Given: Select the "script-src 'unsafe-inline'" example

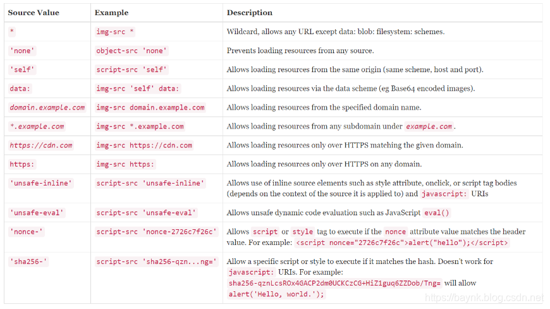Looking at the screenshot, I should [150, 183].
